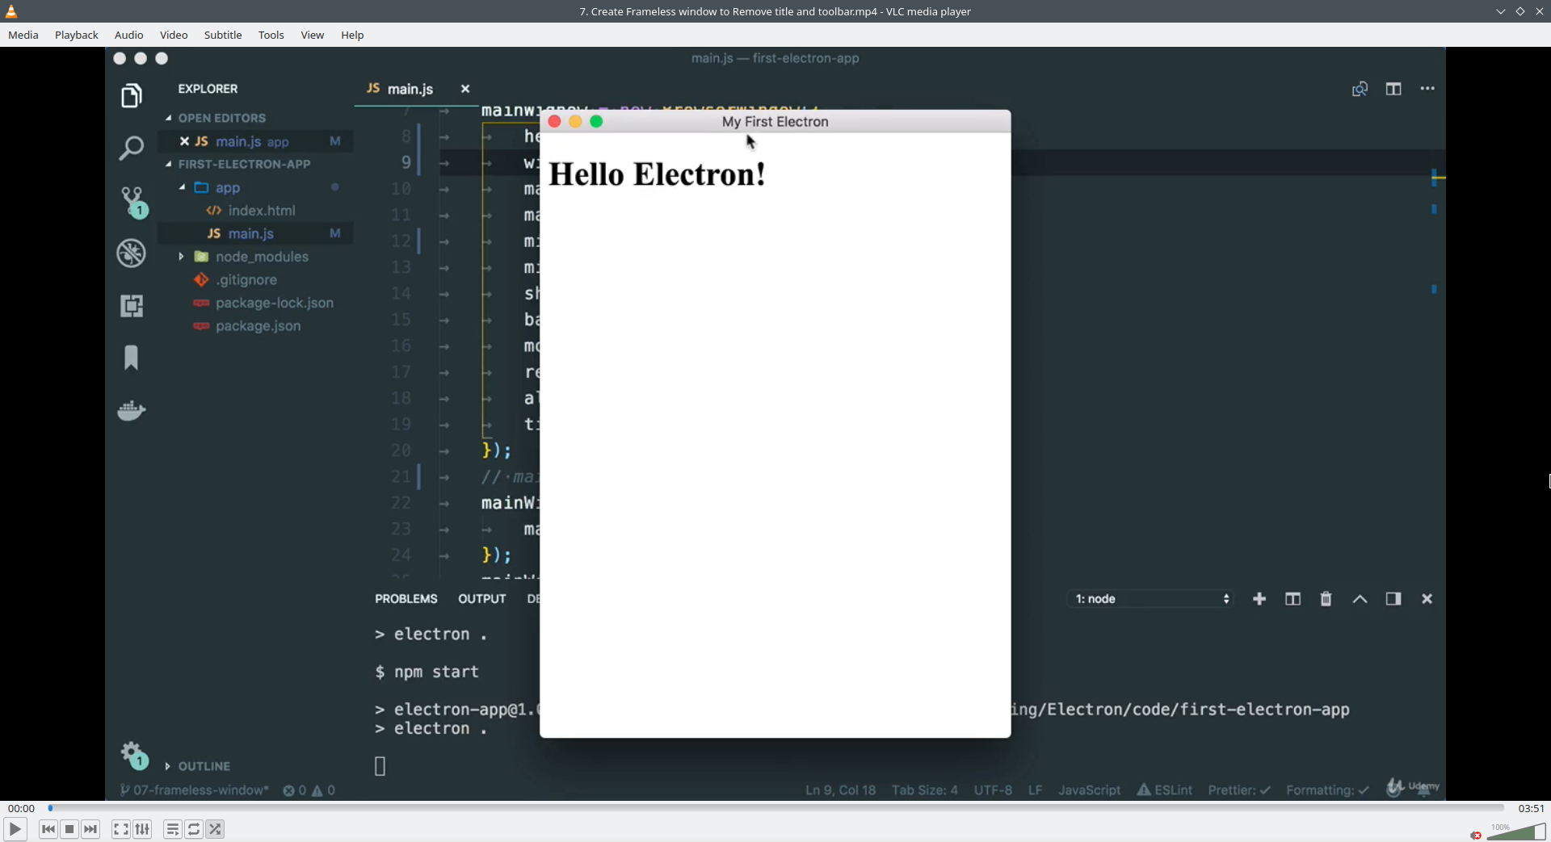Click the VLC seek progress bar
This screenshot has width=1551, height=842.
pos(776,808)
